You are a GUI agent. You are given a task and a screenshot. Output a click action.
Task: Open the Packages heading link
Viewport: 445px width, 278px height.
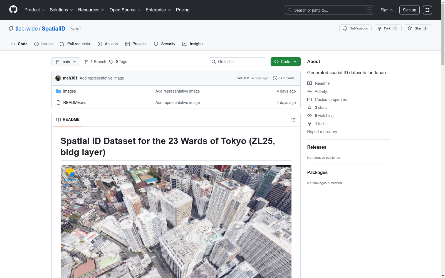click(x=317, y=173)
